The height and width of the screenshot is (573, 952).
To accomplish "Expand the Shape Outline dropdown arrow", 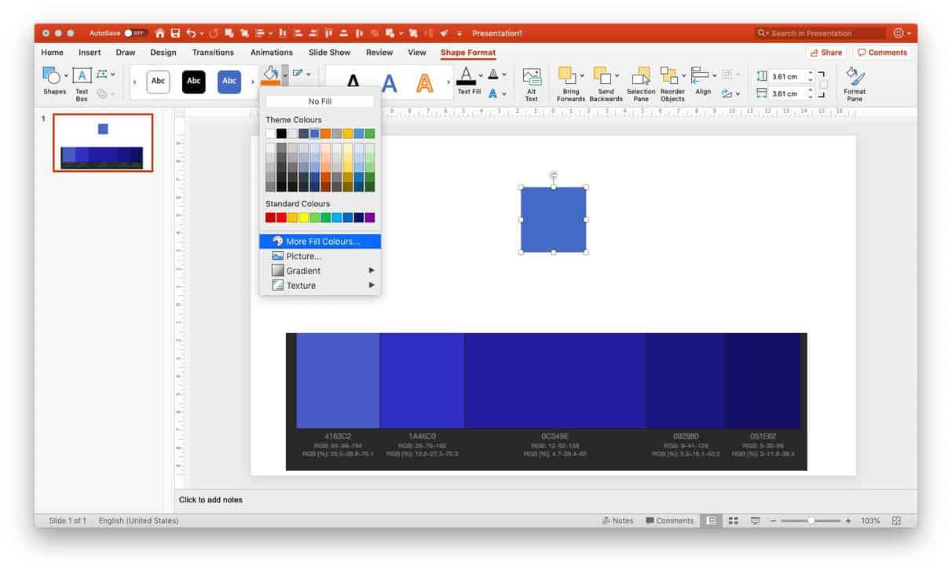I will 308,74.
